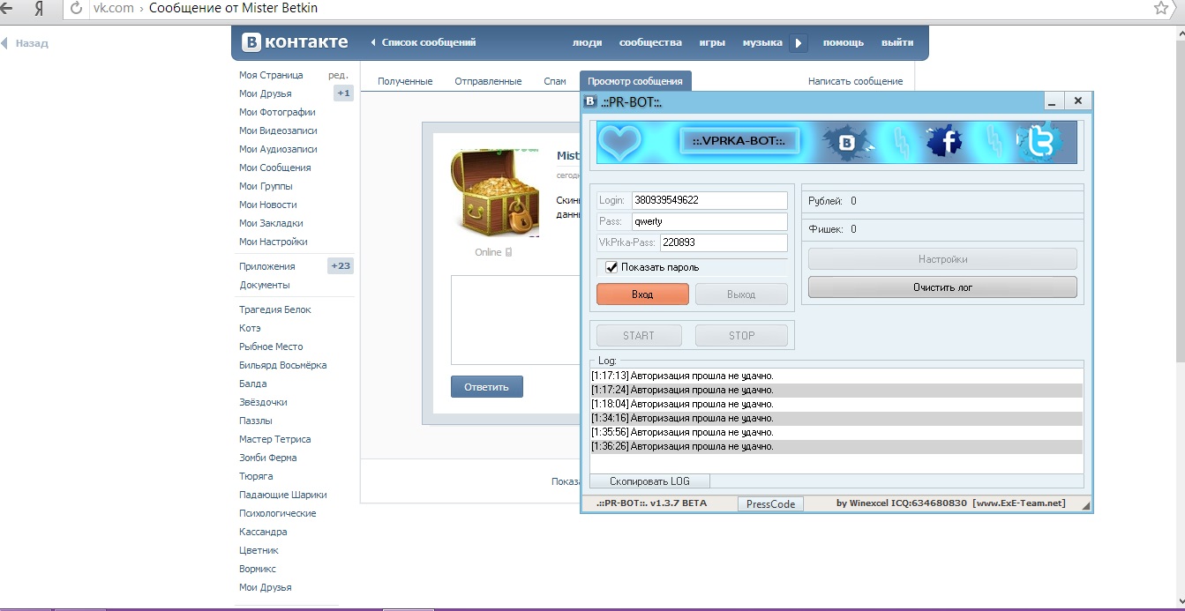This screenshot has height=611, width=1185.
Task: Select the 'Просмотр сообщения' tab
Action: click(x=635, y=81)
